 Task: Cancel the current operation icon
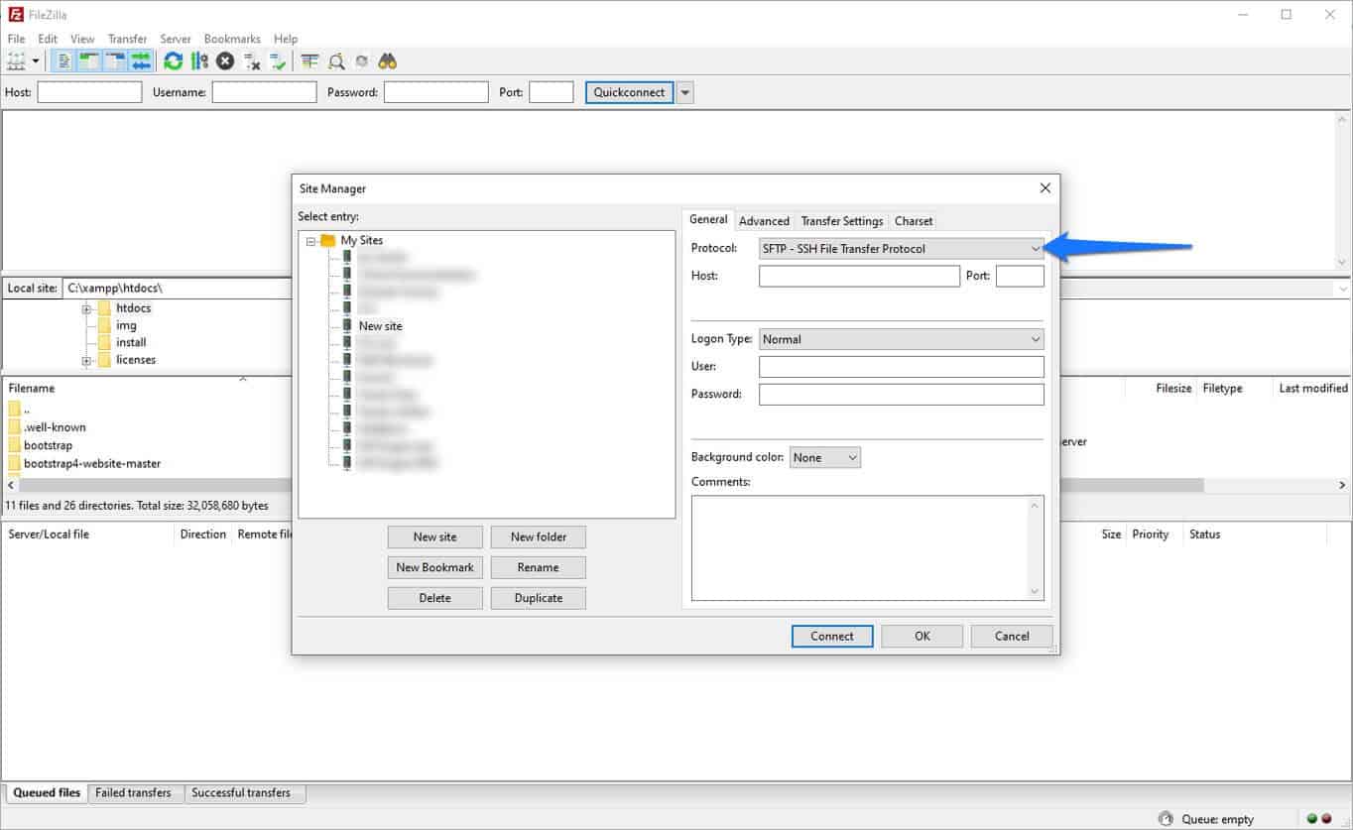pos(225,61)
